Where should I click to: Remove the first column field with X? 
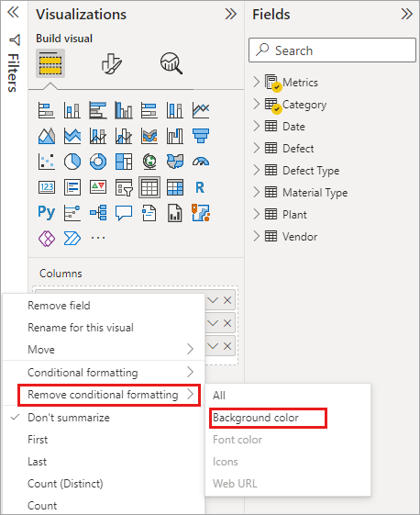point(227,300)
